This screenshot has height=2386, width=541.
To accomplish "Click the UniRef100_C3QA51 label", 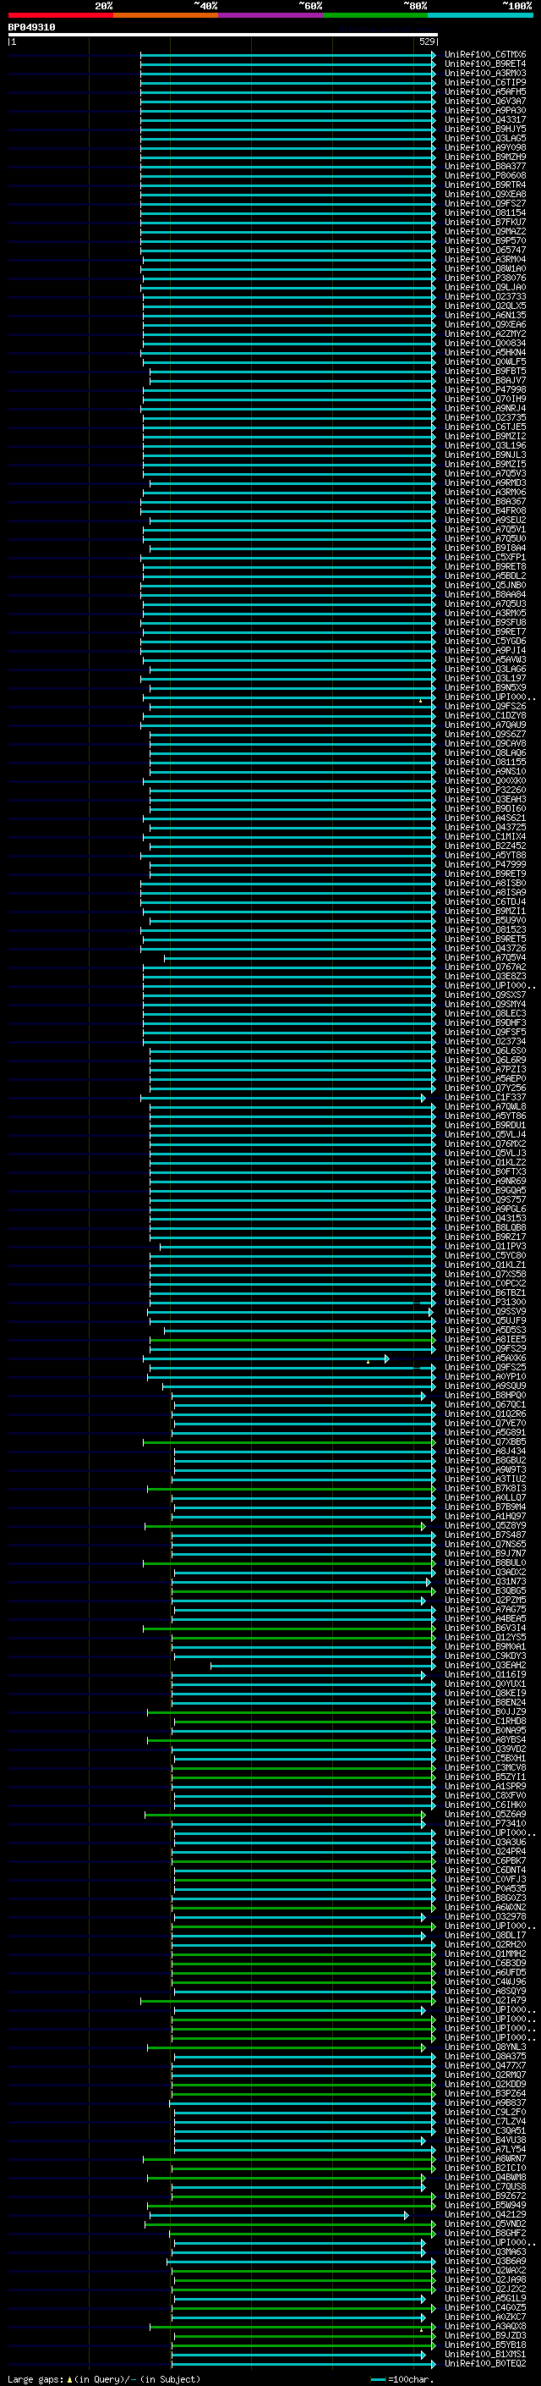I will [x=485, y=2131].
